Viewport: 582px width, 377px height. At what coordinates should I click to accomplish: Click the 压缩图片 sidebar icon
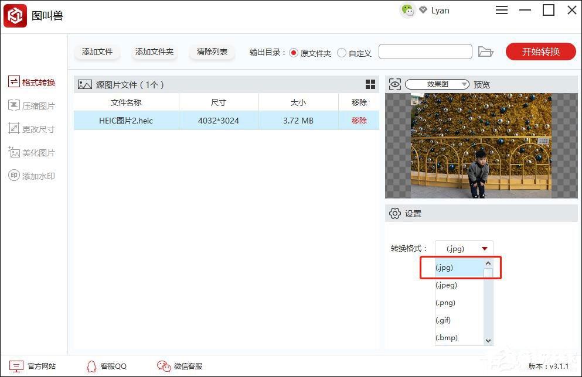(13, 105)
